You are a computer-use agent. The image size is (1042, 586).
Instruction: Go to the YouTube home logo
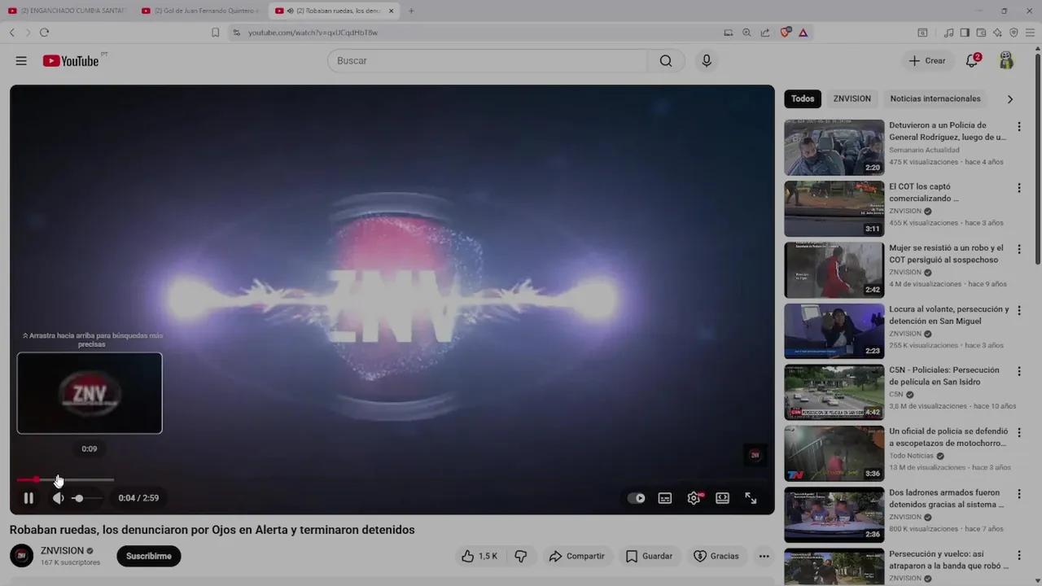[x=71, y=61]
